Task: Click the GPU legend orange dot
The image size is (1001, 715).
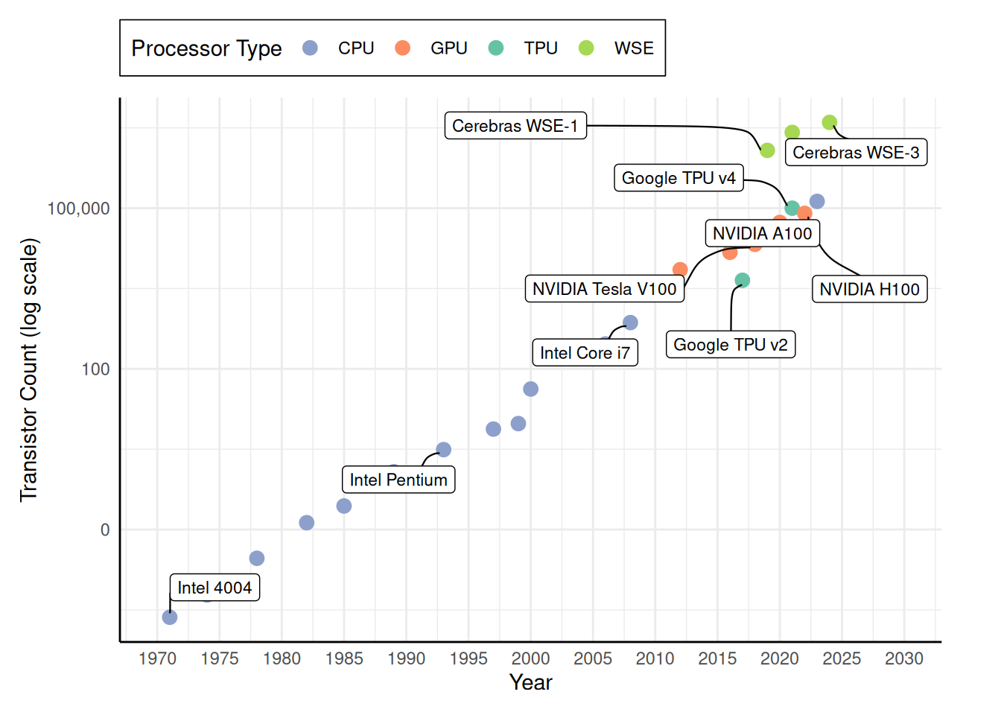Action: pyautogui.click(x=402, y=48)
